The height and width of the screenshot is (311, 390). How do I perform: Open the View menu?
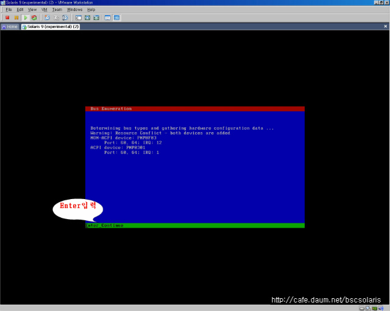click(x=32, y=10)
